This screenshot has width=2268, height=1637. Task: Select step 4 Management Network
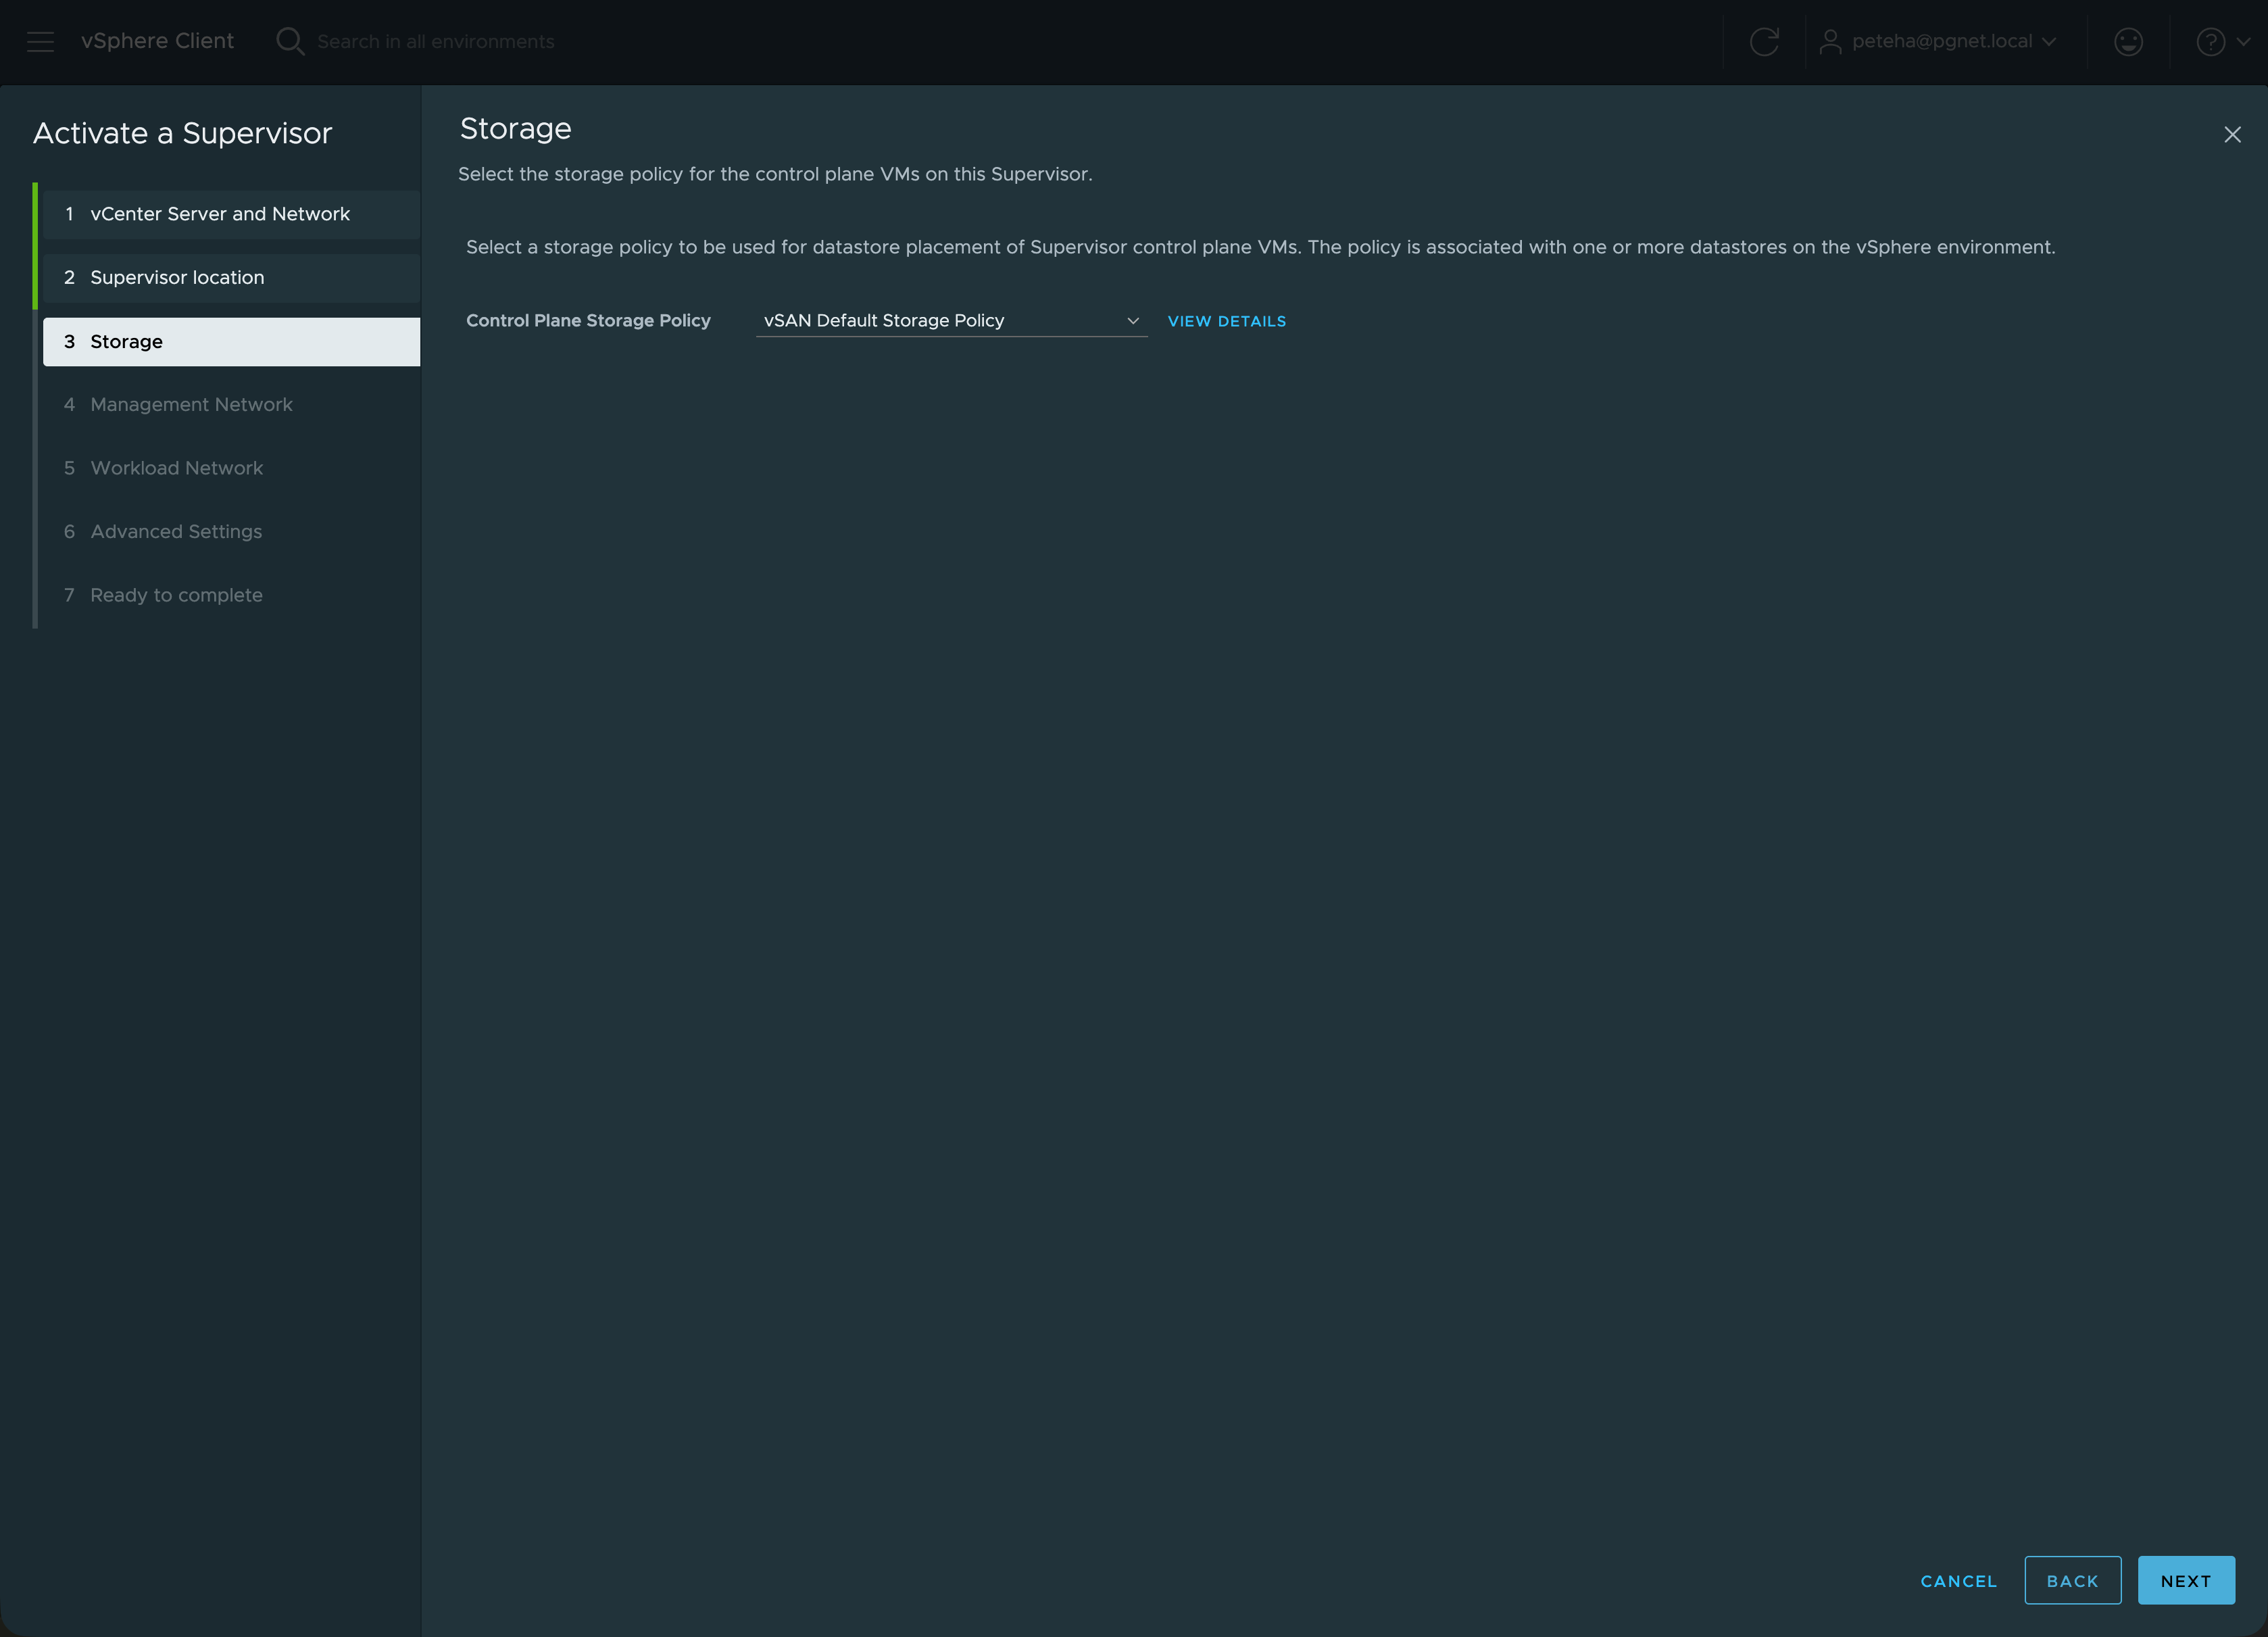[231, 404]
